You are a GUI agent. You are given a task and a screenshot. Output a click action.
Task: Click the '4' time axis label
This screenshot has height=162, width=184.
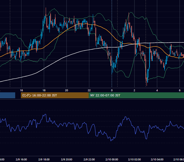157,90
